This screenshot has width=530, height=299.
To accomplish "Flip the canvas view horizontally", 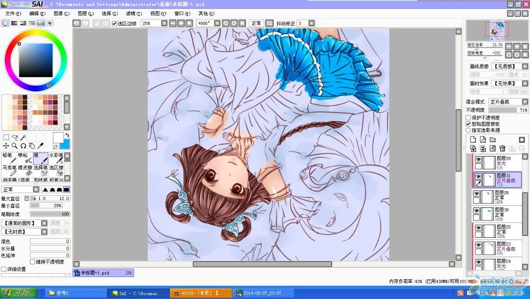I will tap(269, 23).
